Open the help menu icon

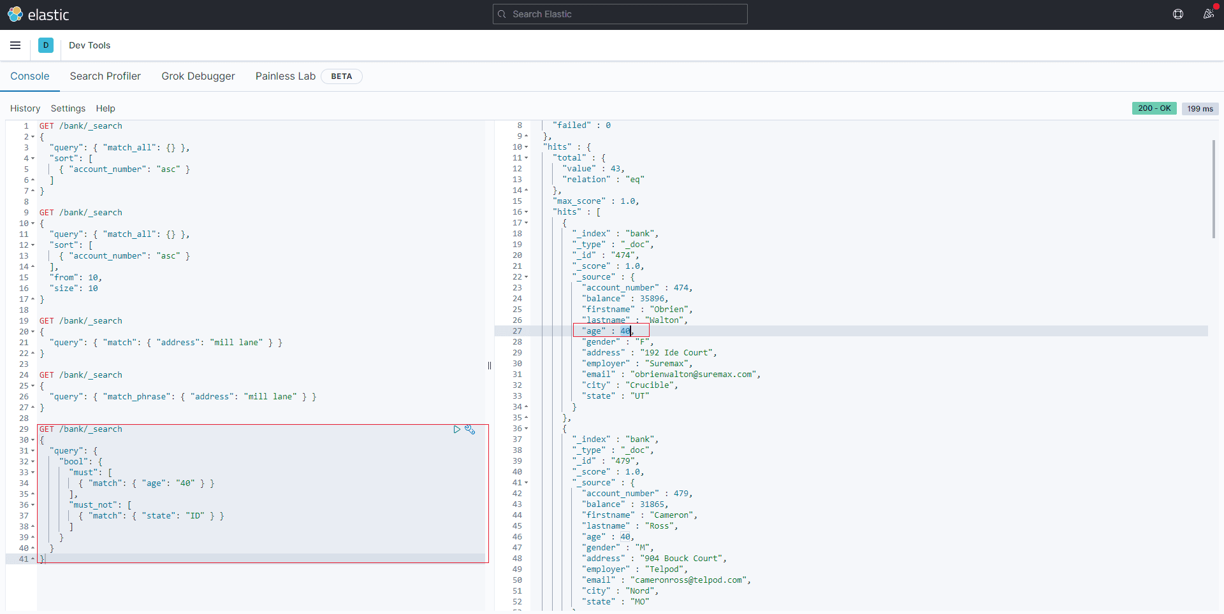pyautogui.click(x=1178, y=14)
